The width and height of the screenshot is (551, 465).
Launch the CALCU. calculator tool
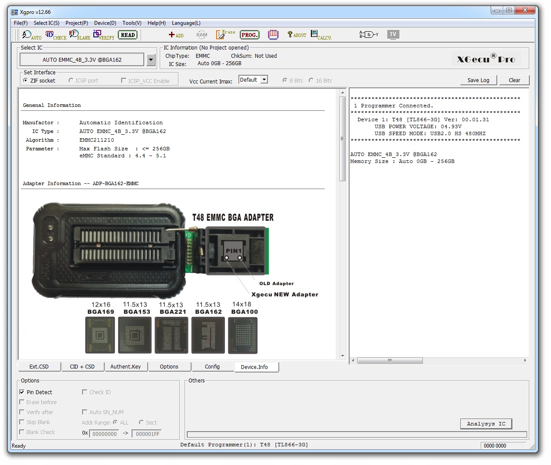(321, 35)
